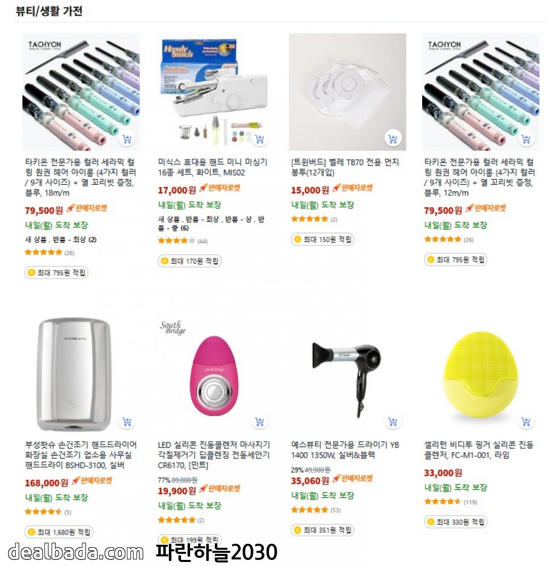This screenshot has height=566, width=546.
Task: View silver hand dryer product image
Action: [81, 374]
